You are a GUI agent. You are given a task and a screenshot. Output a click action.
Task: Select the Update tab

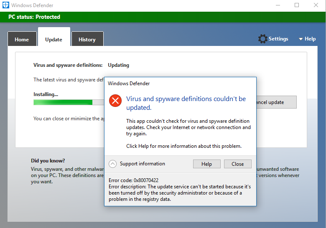coord(54,37)
